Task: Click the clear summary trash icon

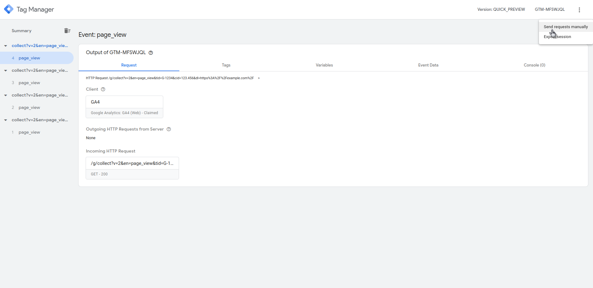Action: (67, 30)
